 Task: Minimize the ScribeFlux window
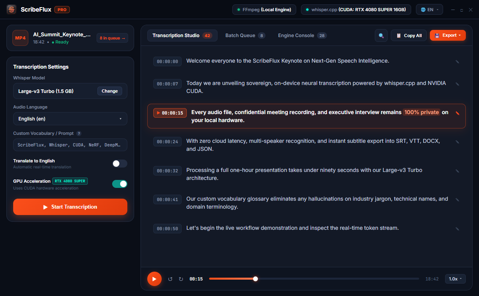(x=453, y=10)
